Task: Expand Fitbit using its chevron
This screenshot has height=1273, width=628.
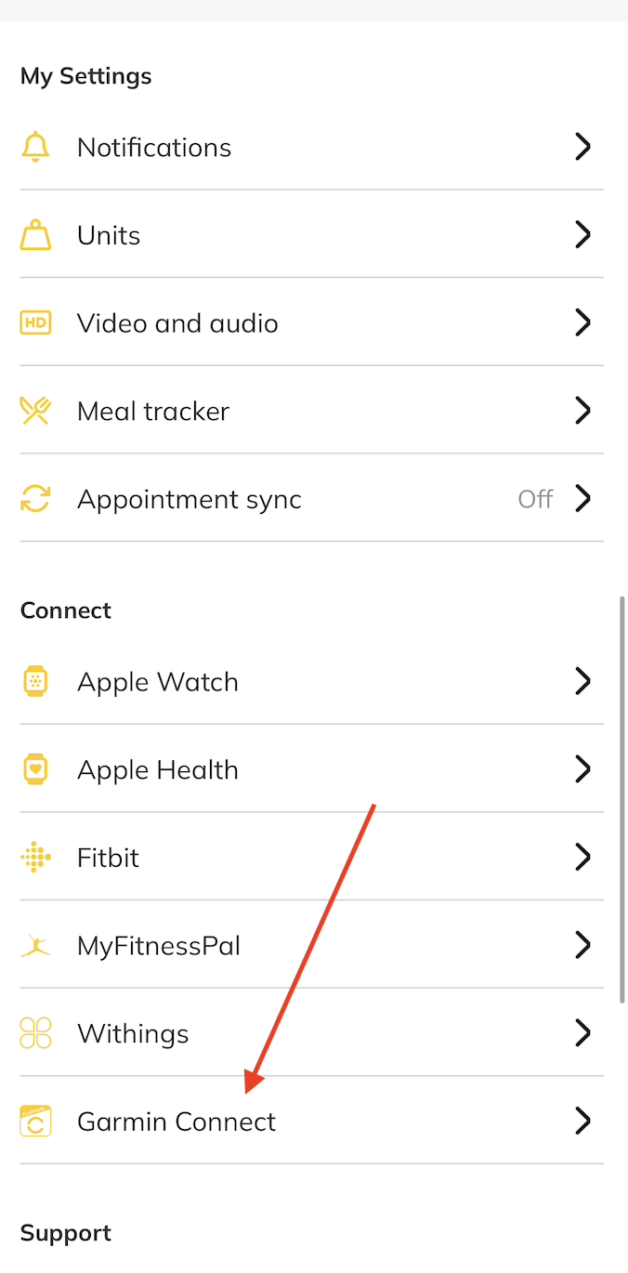Action: pyautogui.click(x=582, y=857)
